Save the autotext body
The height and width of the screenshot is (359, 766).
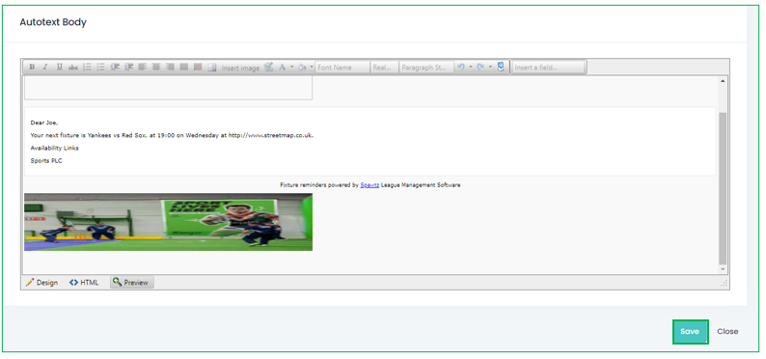(690, 332)
